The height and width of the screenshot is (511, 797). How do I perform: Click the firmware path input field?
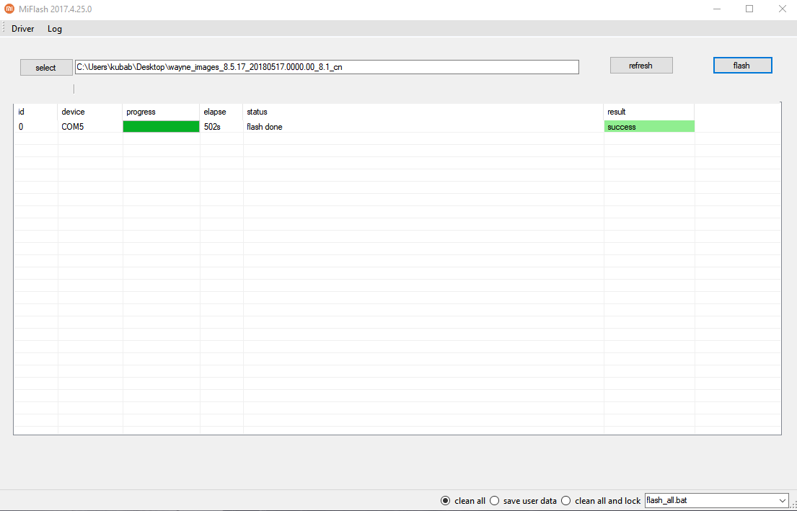point(327,67)
